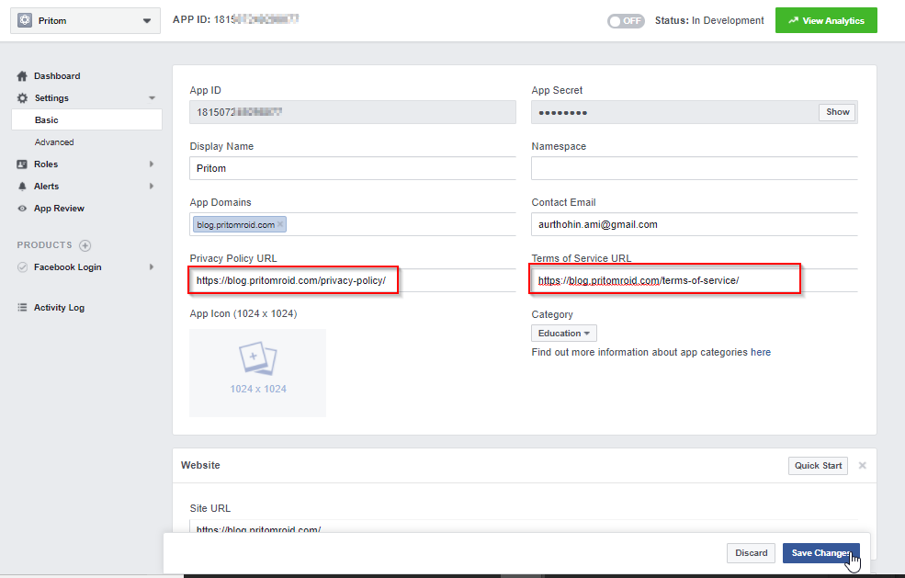The width and height of the screenshot is (905, 578).
Task: Show the App Secret
Action: point(838,112)
